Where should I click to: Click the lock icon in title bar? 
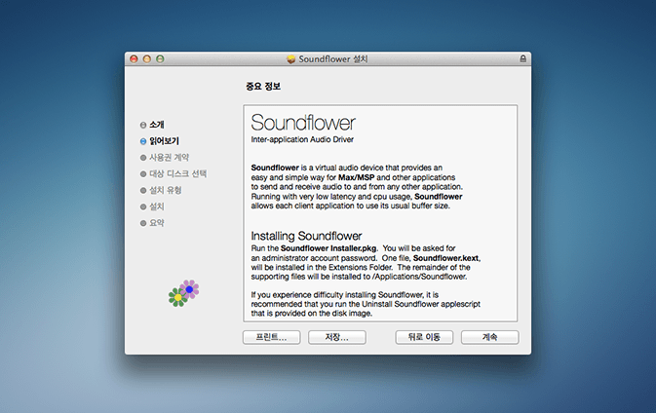pyautogui.click(x=522, y=59)
